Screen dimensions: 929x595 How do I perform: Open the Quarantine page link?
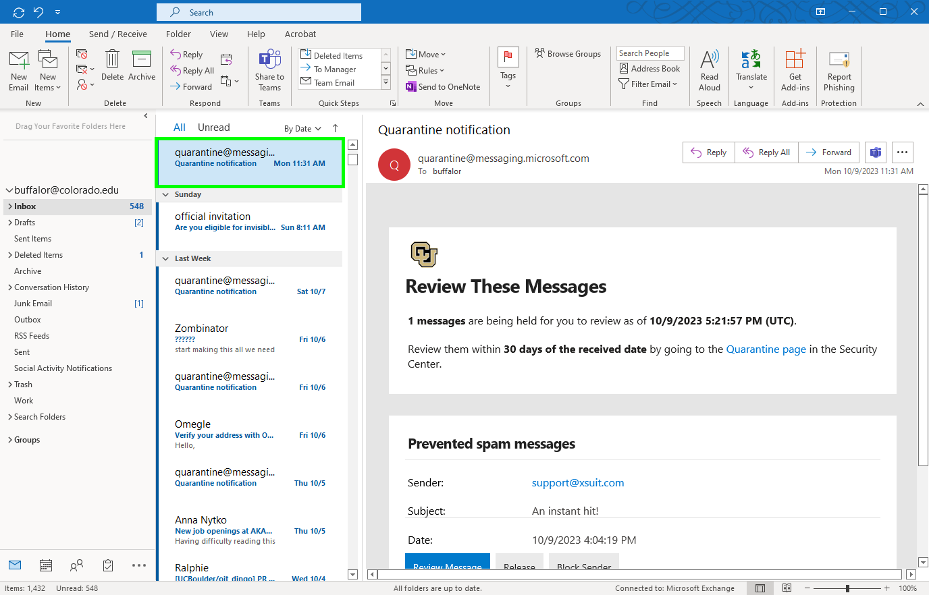tap(766, 349)
